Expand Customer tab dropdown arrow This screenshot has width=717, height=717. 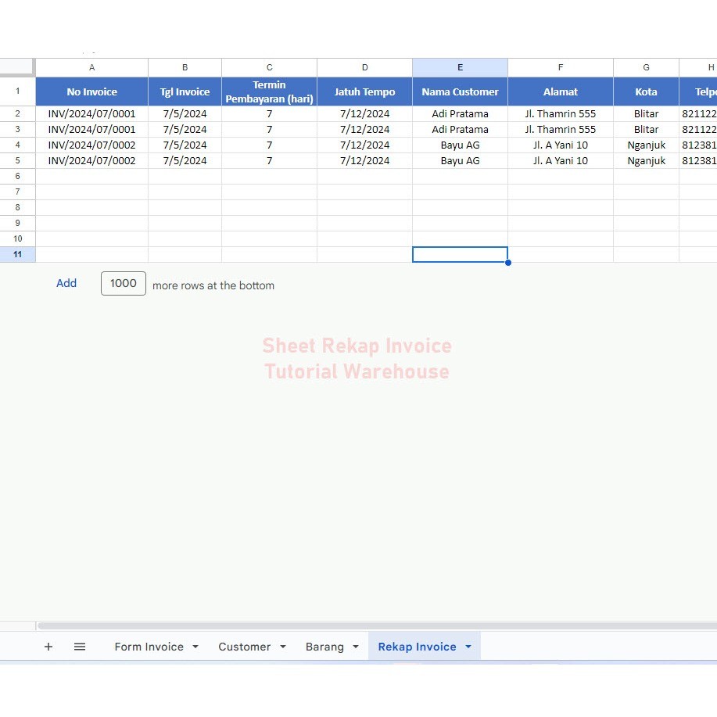282,647
